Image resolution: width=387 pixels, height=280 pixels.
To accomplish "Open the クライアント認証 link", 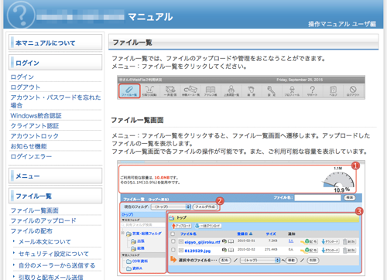I will (x=35, y=125).
